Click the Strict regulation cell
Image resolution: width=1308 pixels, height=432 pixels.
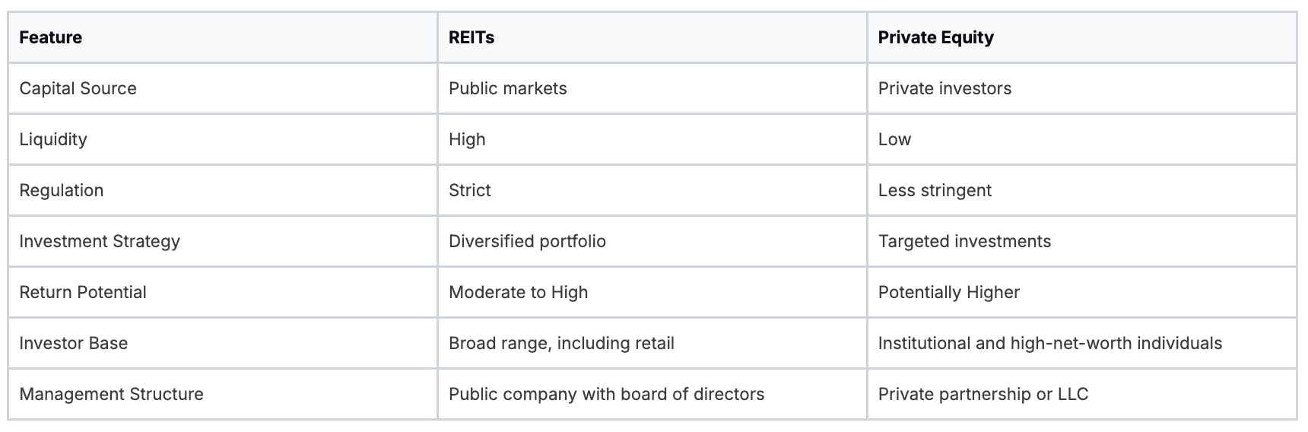(470, 190)
